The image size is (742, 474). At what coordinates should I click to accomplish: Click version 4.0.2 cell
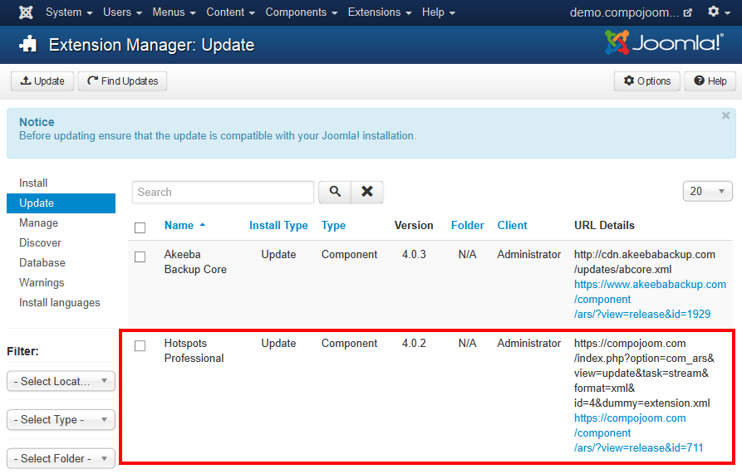coord(414,343)
